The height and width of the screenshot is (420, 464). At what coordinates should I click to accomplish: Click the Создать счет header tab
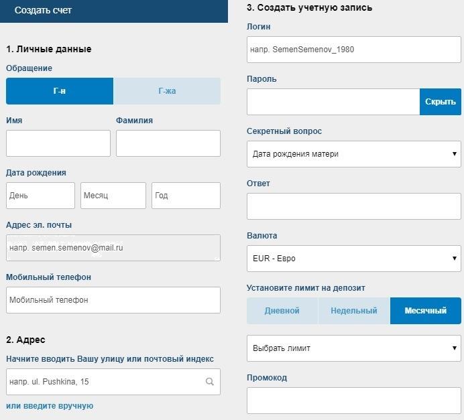(43, 11)
